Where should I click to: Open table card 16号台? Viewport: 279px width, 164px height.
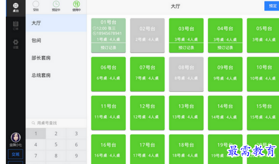tap(108, 149)
